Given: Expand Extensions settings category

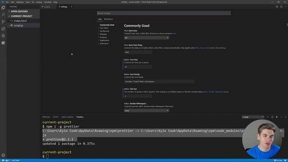Looking at the screenshot, I should (x=104, y=44).
